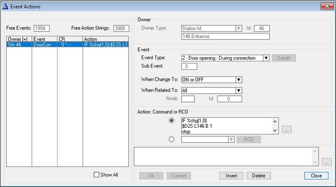Image resolution: width=336 pixels, height=187 pixels.
Task: Select the RCO action radio button
Action: [x=171, y=140]
